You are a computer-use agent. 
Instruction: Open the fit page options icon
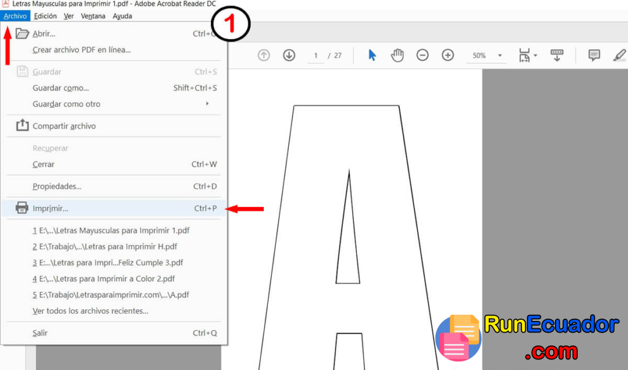pos(524,55)
